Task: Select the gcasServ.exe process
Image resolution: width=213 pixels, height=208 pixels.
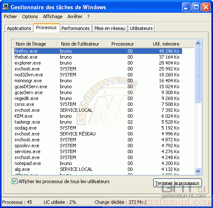Action: 98,92
